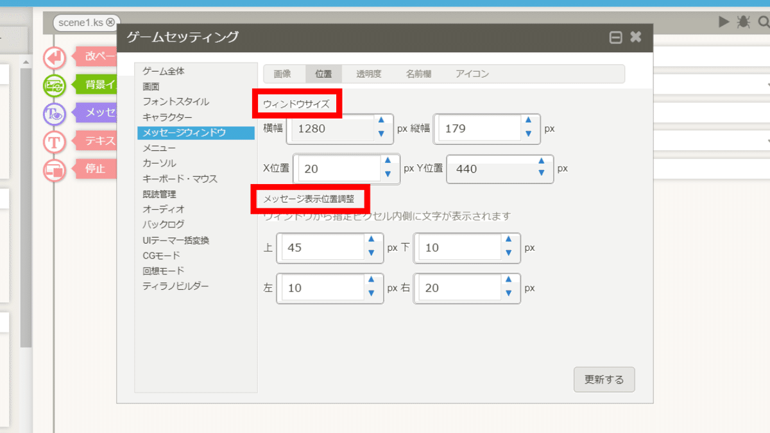Open ゲーム全体 settings category
Viewport: 770px width, 433px height.
164,71
